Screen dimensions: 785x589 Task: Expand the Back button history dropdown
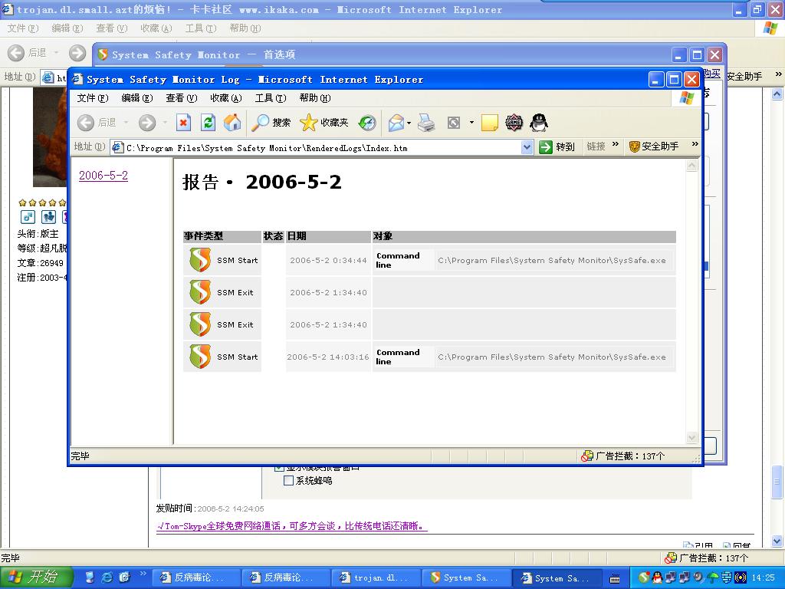pyautogui.click(x=126, y=123)
